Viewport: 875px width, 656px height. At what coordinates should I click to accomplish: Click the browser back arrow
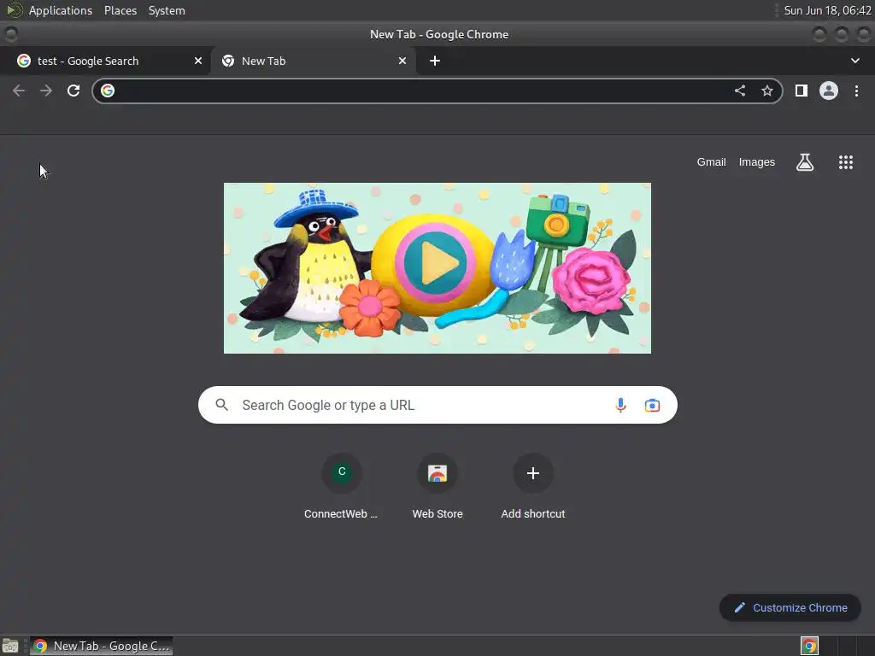click(x=19, y=91)
